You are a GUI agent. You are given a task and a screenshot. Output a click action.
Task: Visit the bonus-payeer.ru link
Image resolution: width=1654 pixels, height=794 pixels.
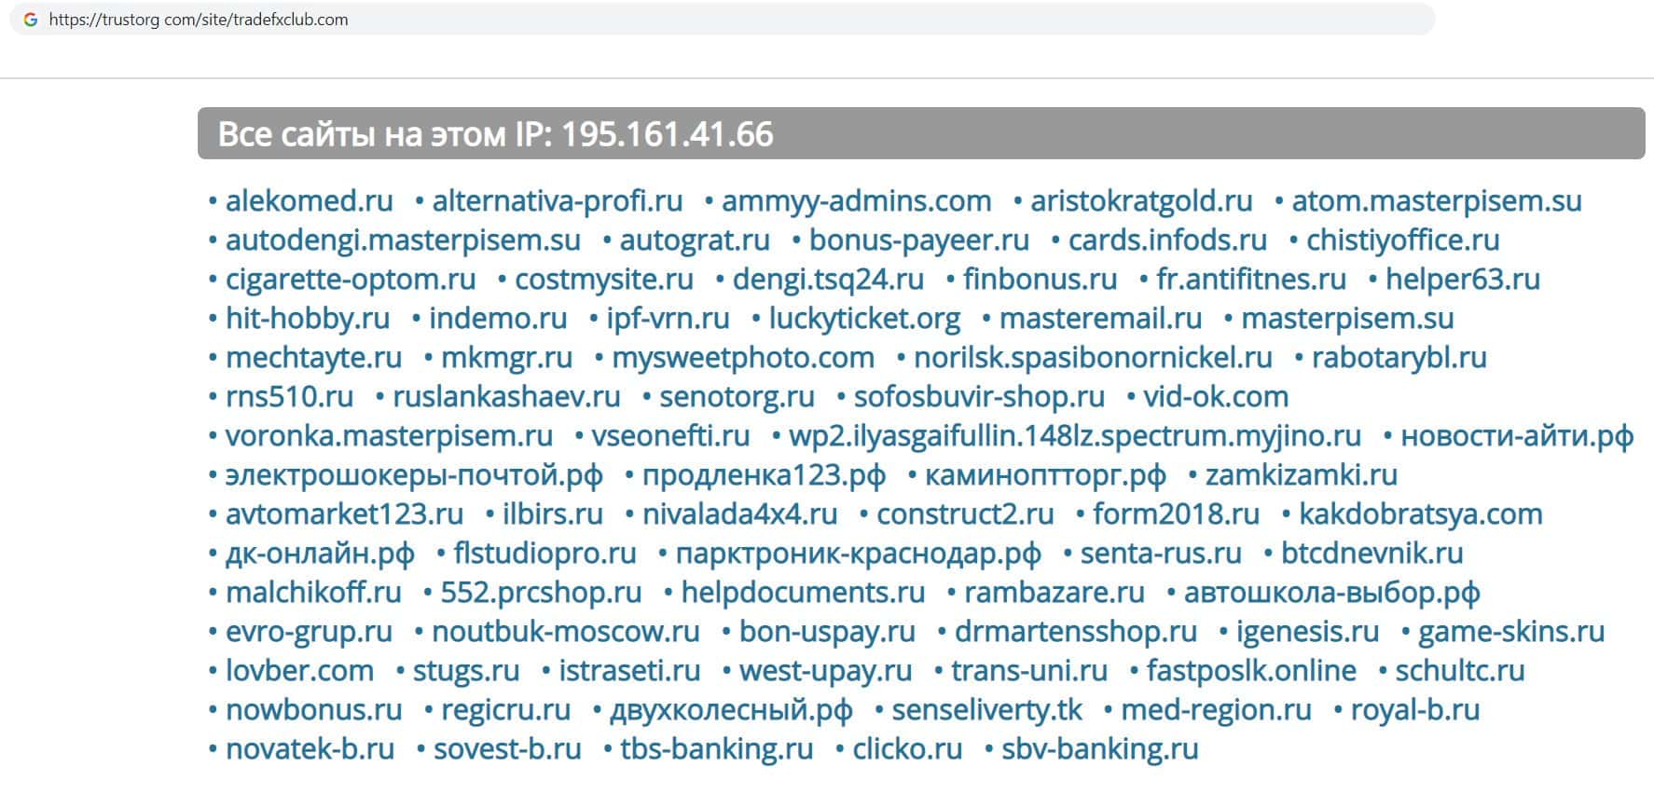tap(918, 240)
